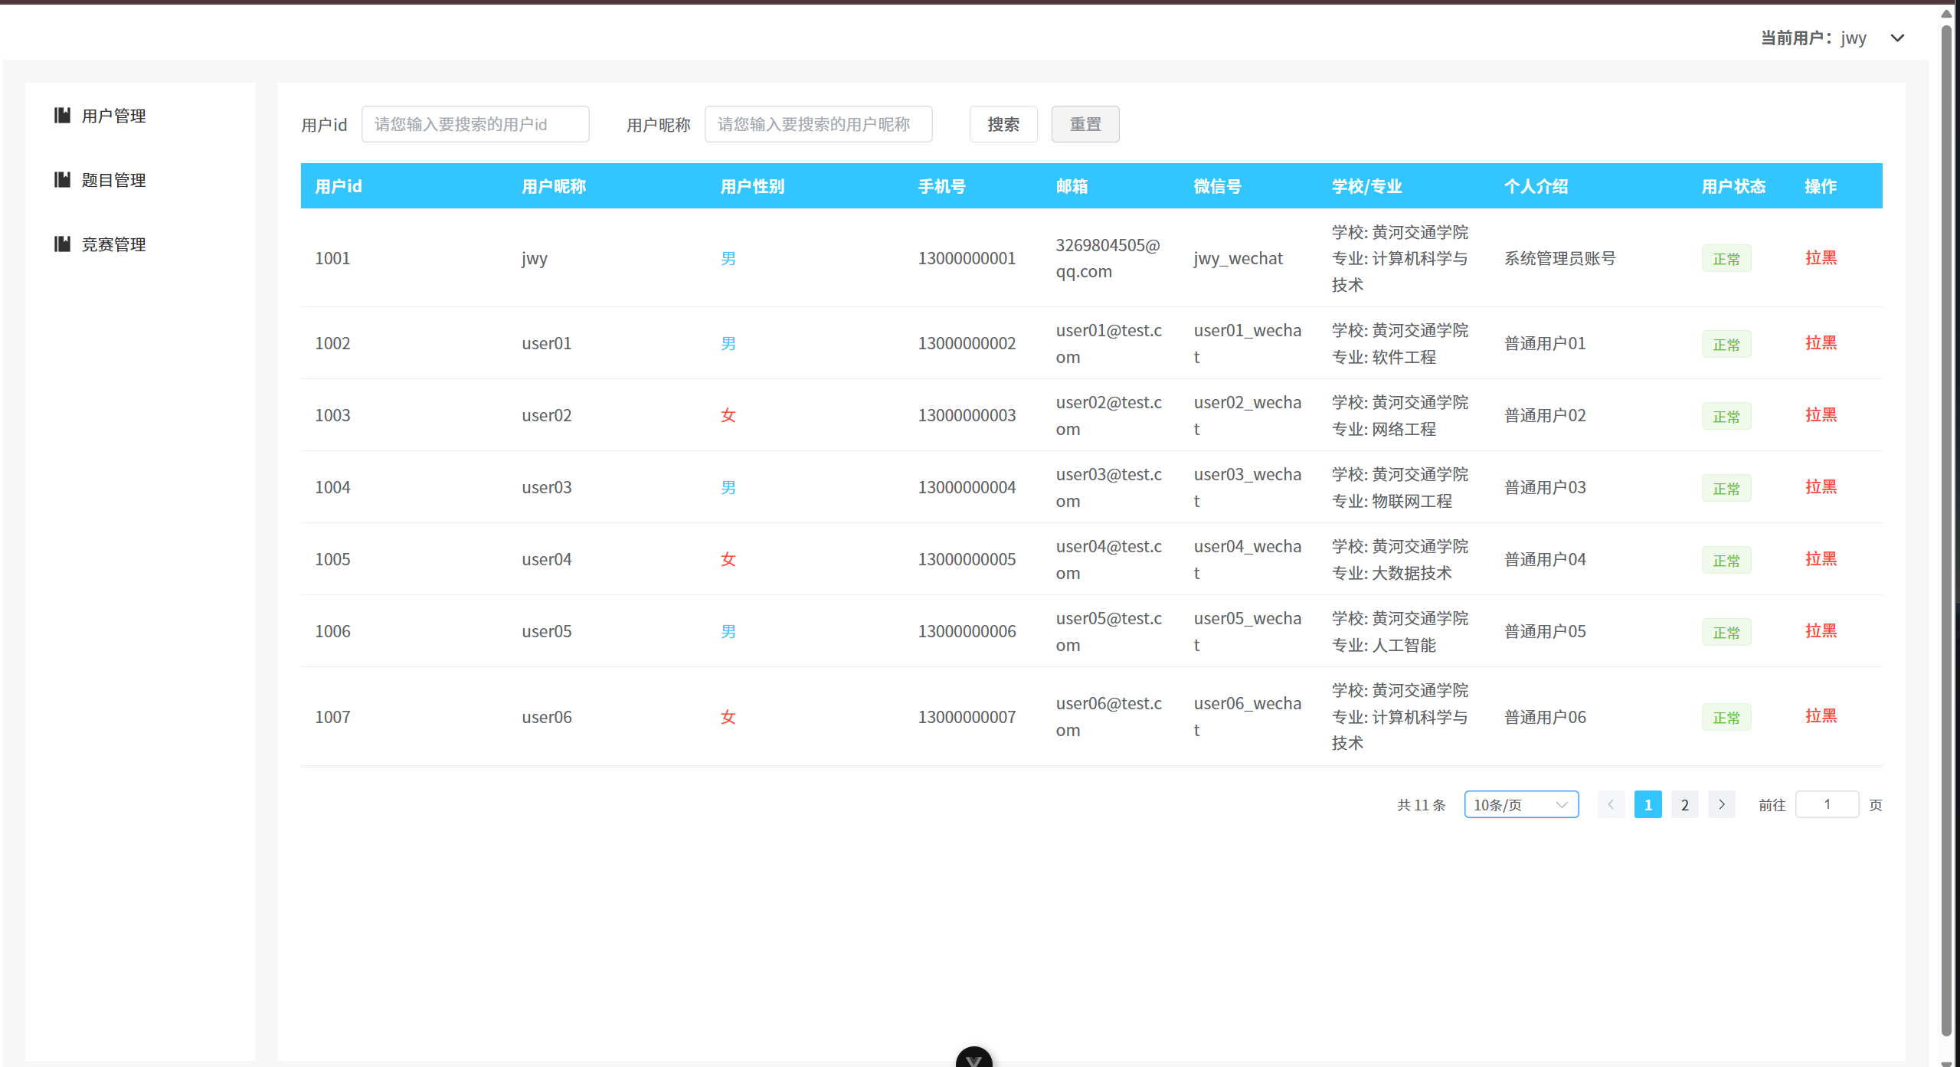1960x1067 pixels.
Task: Click the 重置 button
Action: (1085, 124)
